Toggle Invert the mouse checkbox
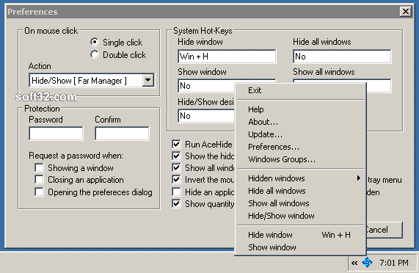The height and width of the screenshot is (273, 419). pyautogui.click(x=176, y=180)
